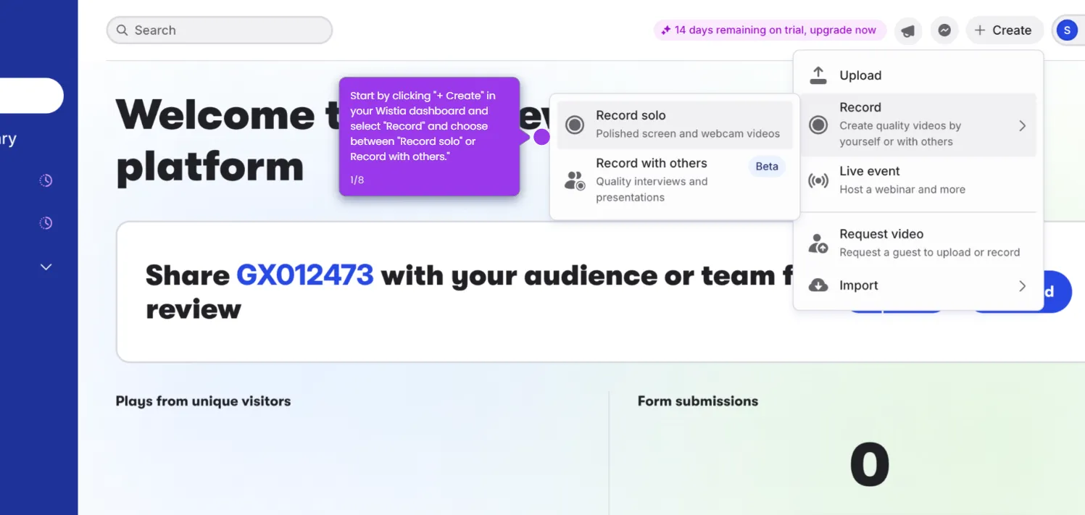Open the GX012473 video link
1085x515 pixels.
(305, 275)
